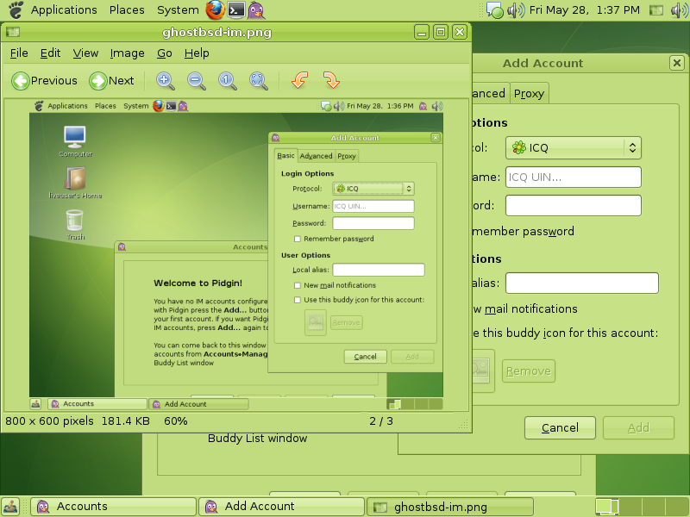Open the File menu
Viewport: 690px width, 517px height.
click(19, 53)
